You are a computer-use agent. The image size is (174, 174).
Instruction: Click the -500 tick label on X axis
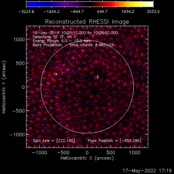[63, 152]
